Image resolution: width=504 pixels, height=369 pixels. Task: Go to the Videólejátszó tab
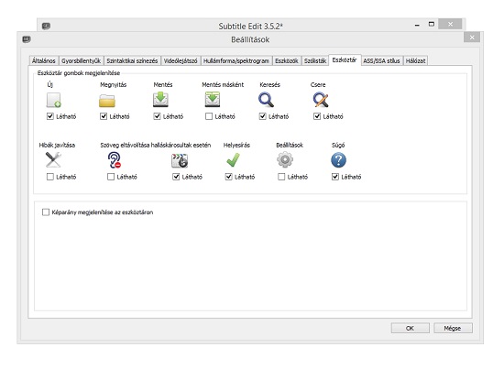click(181, 60)
